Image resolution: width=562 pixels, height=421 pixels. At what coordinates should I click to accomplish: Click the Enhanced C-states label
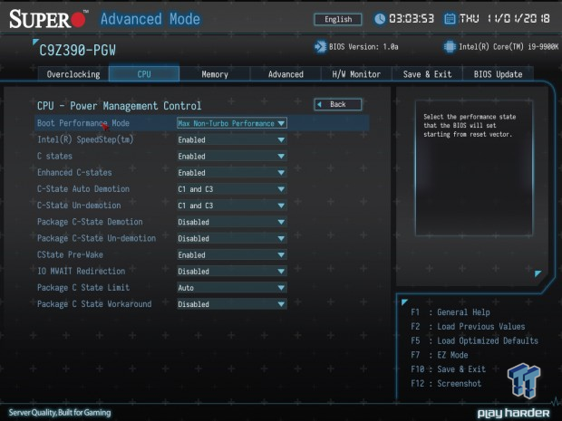[x=74, y=173]
